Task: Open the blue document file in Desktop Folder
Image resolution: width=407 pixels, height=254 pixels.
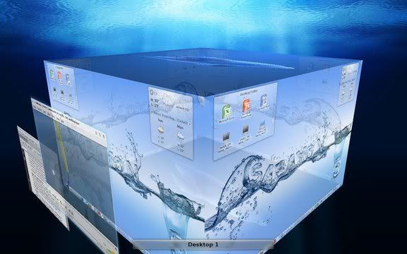Action: [x=264, y=101]
